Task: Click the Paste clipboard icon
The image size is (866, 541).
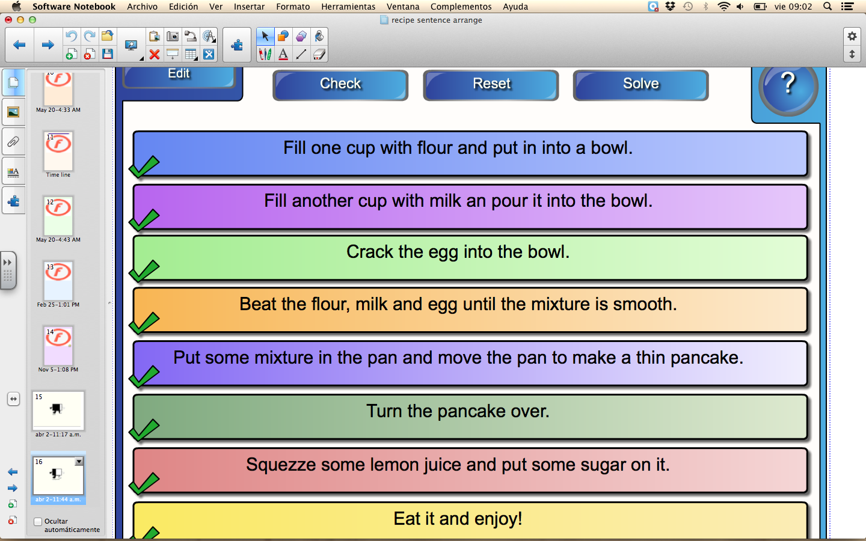Action: pos(155,36)
